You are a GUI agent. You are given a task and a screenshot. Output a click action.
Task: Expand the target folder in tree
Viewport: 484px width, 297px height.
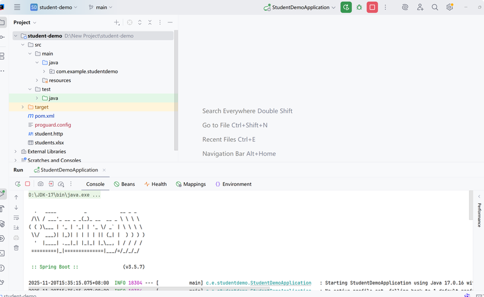(23, 107)
